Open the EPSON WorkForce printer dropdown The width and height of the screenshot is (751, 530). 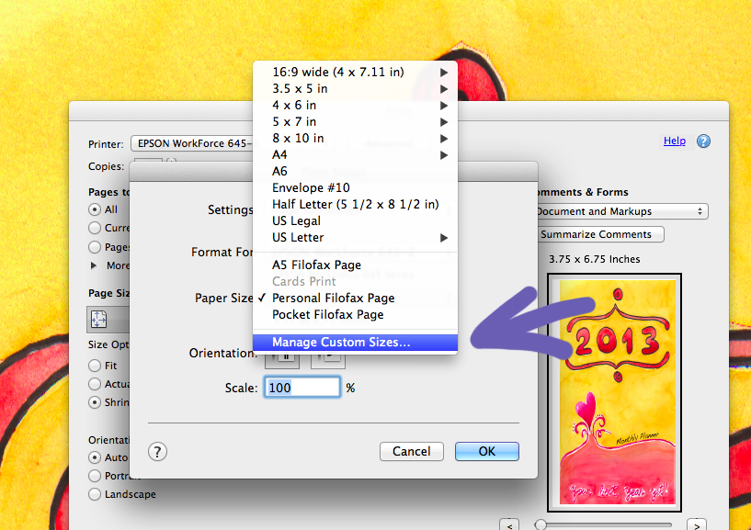point(193,143)
